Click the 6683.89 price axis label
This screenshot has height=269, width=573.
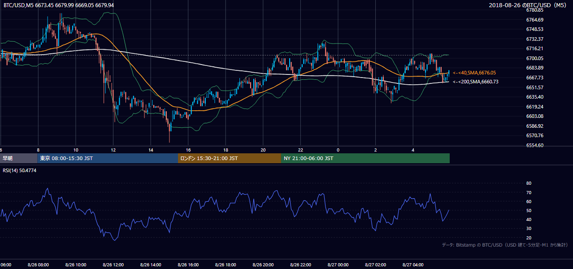pos(534,68)
